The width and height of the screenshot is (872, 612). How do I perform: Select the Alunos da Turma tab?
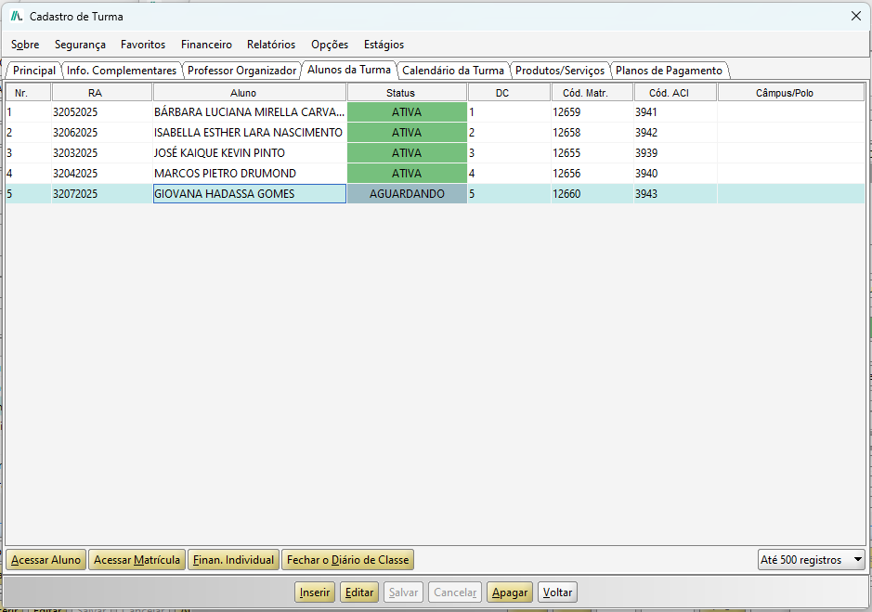click(349, 70)
